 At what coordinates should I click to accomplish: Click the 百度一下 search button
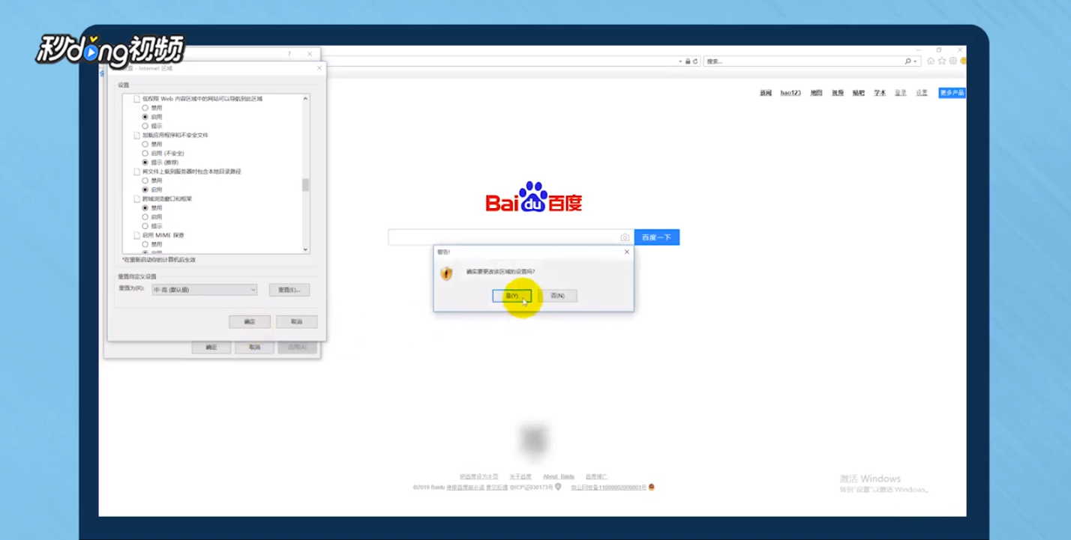point(657,237)
